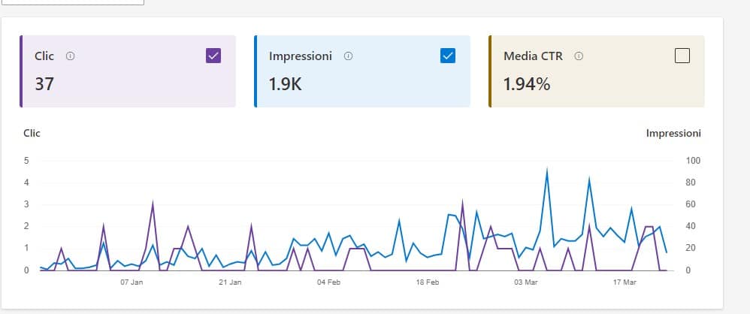Enable the Media CTR checkbox

[x=682, y=56]
